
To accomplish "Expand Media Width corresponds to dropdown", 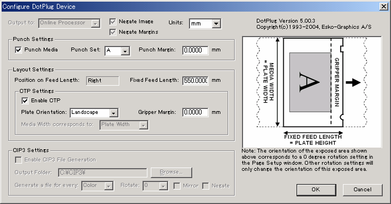I will [143, 125].
